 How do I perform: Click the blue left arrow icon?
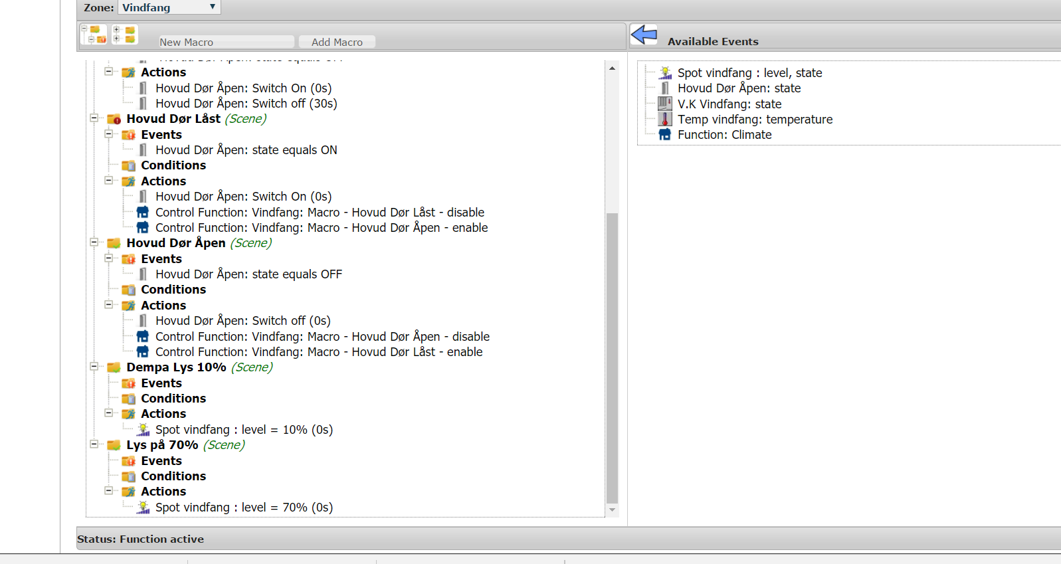point(644,35)
